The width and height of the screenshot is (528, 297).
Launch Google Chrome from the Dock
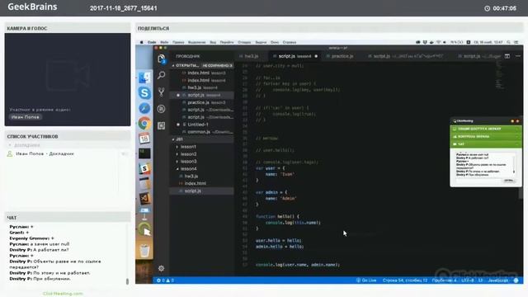coord(144,124)
